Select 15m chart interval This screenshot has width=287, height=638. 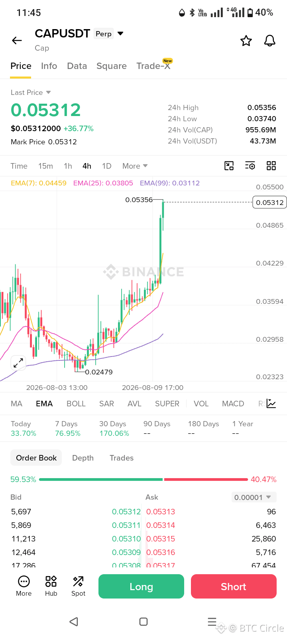pyautogui.click(x=45, y=166)
